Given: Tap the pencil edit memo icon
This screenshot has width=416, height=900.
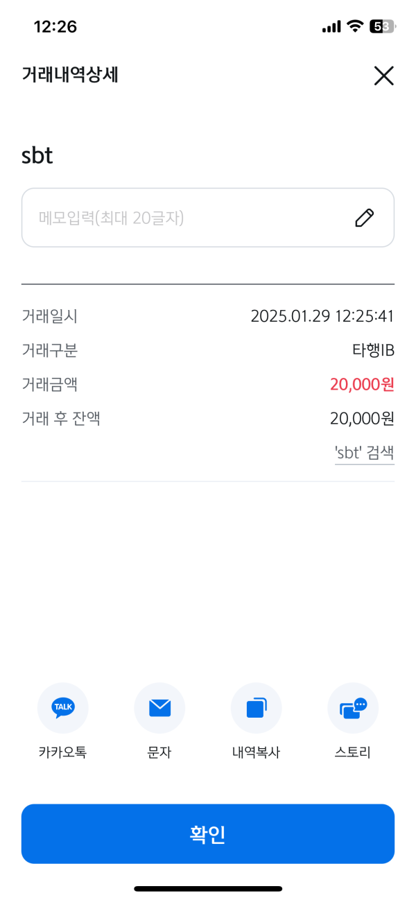Looking at the screenshot, I should (x=364, y=218).
